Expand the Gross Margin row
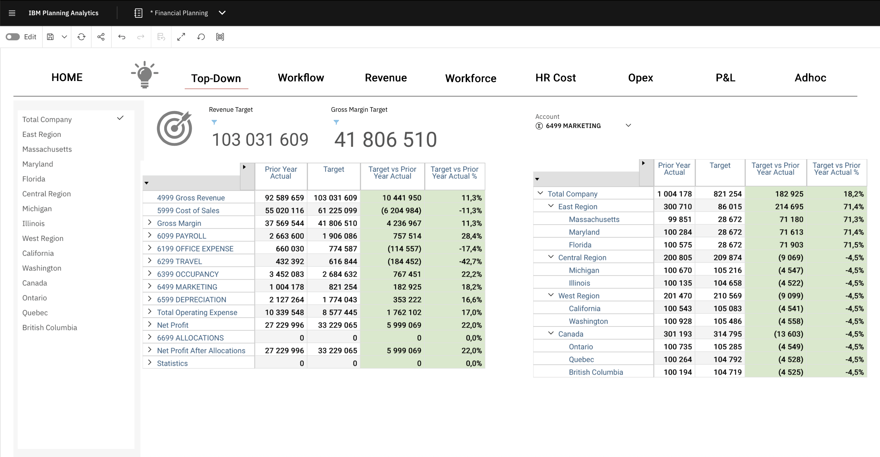 coord(150,222)
